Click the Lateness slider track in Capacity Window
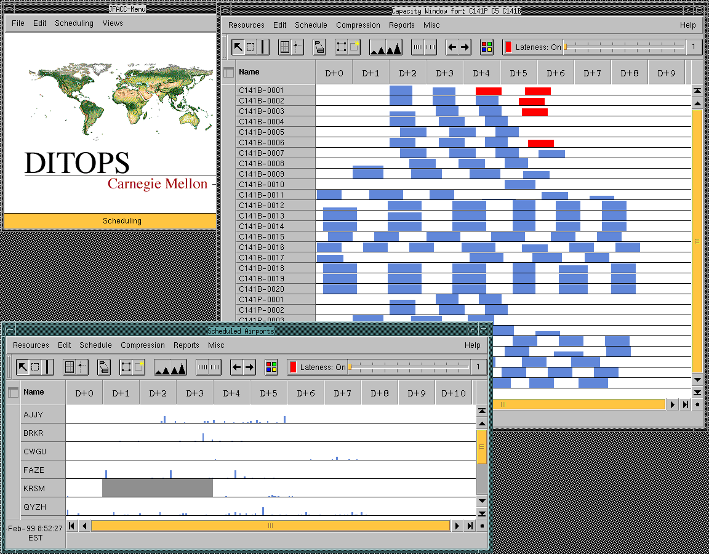 click(x=625, y=47)
